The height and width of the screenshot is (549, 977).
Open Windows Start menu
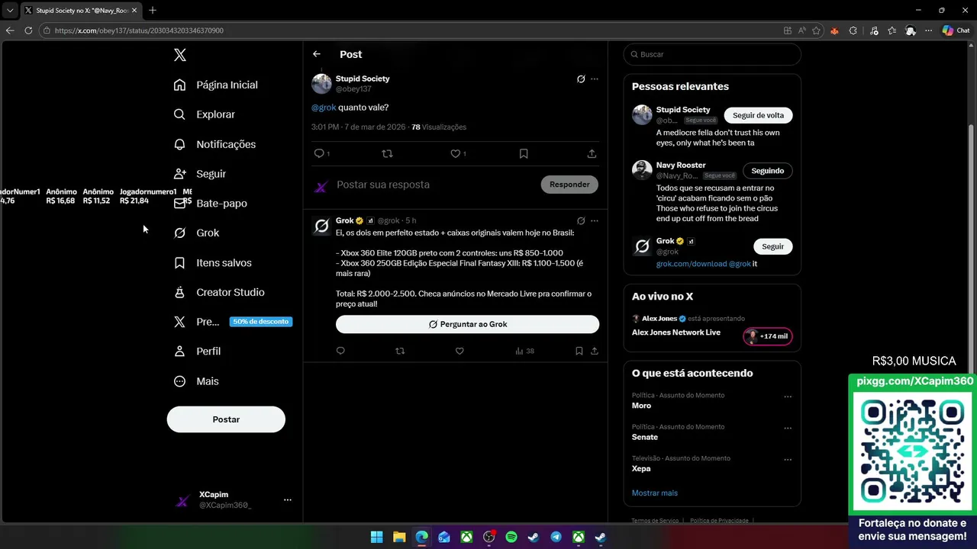pyautogui.click(x=376, y=537)
